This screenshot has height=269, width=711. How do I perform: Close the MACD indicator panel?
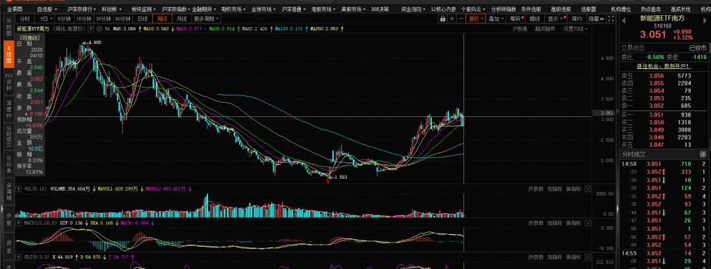click(x=588, y=223)
